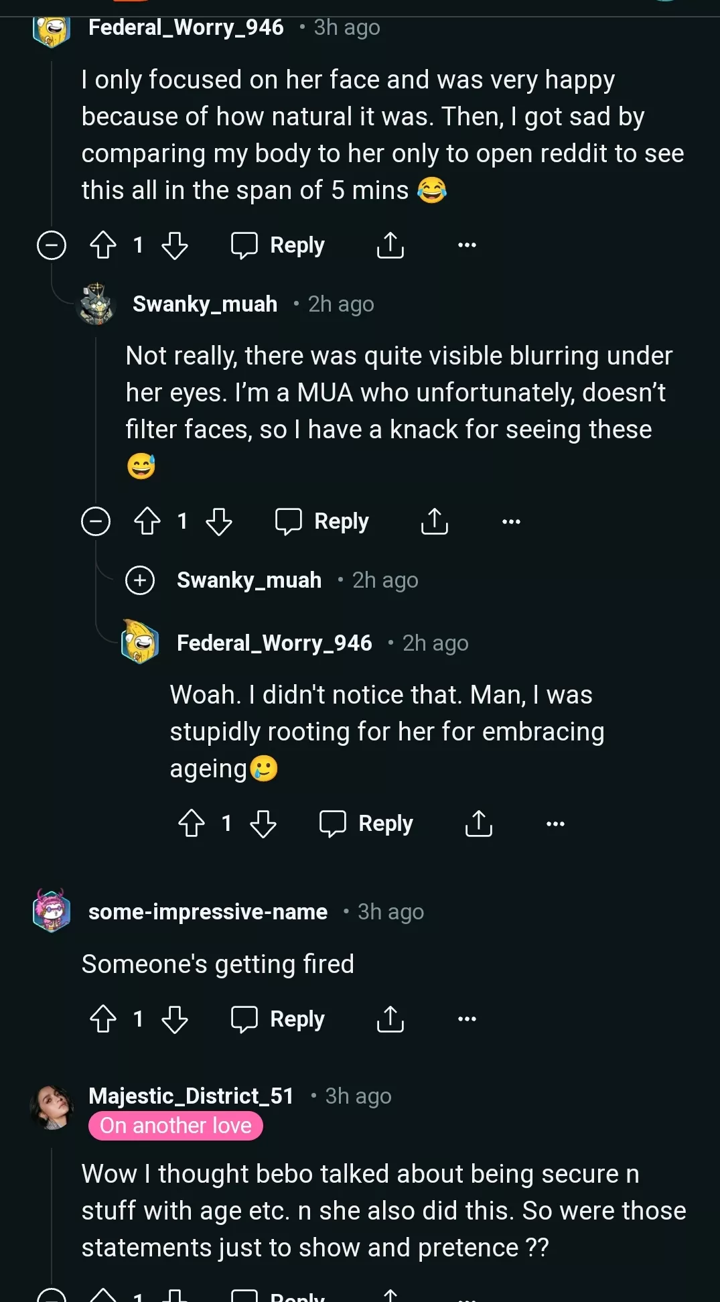Reply to Swanky_muah's MUA comment
This screenshot has width=720, height=1302.
[322, 521]
